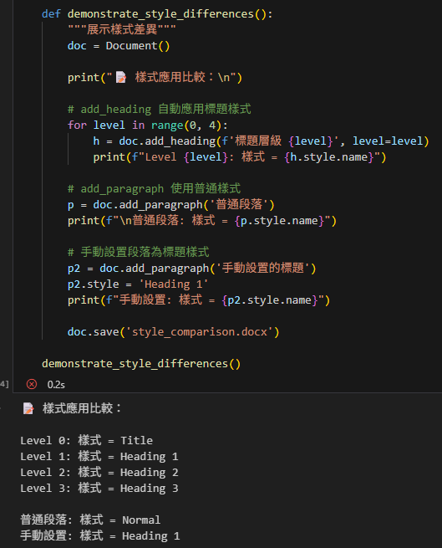Click the print 普通段落 p.style.name line
Image resolution: width=442 pixels, height=548 pixels.
coord(202,221)
